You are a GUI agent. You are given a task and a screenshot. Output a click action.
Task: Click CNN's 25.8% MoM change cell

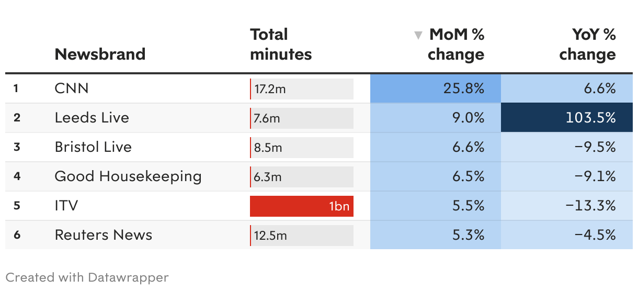click(436, 88)
